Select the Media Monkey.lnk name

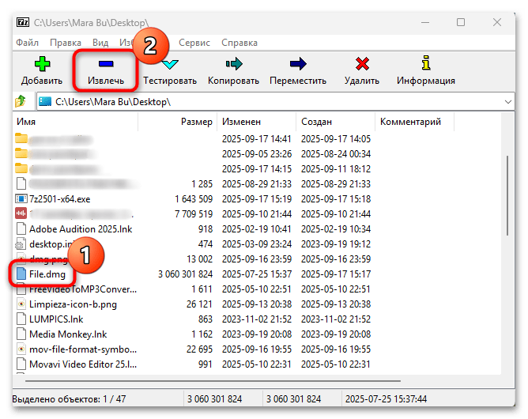[68, 334]
